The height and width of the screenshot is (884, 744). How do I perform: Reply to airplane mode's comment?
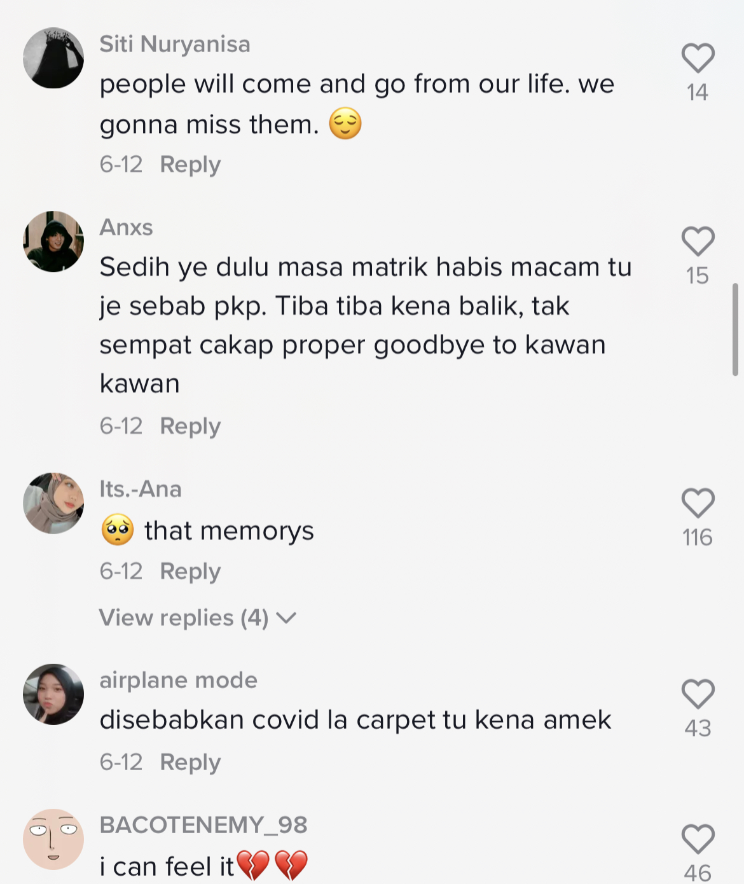click(190, 762)
